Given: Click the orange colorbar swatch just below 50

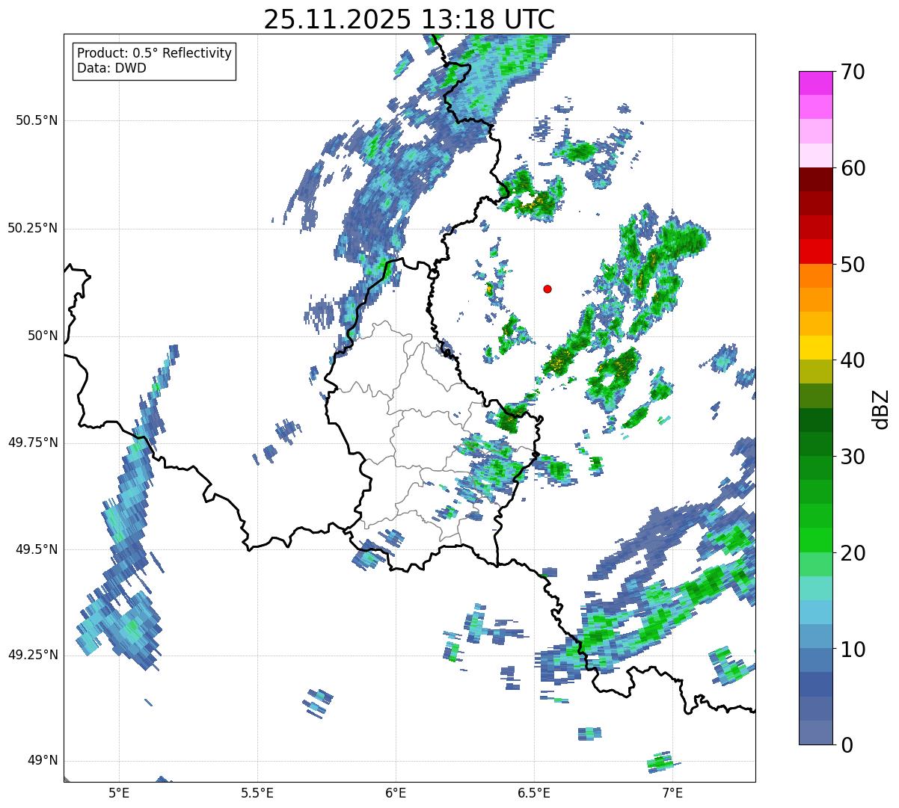Looking at the screenshot, I should click(x=815, y=276).
